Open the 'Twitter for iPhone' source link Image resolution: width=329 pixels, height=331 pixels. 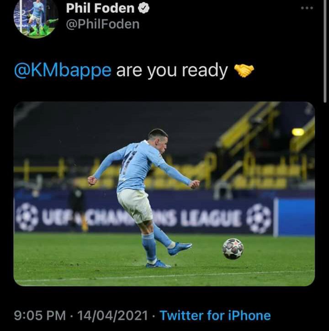(x=215, y=315)
